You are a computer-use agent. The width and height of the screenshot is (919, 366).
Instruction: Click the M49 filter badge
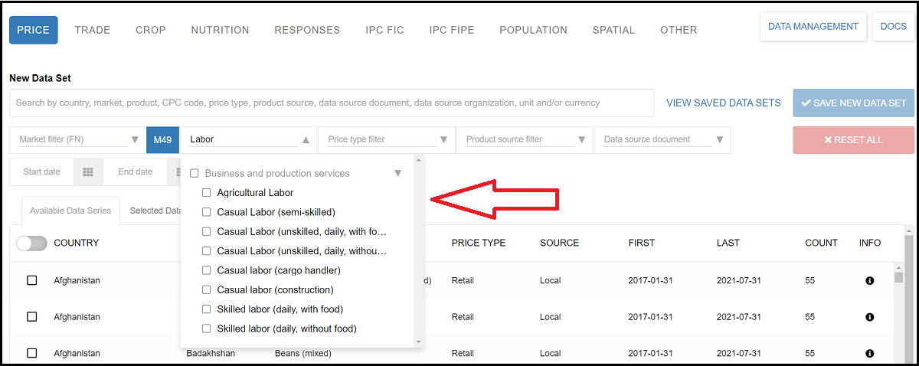click(x=162, y=140)
